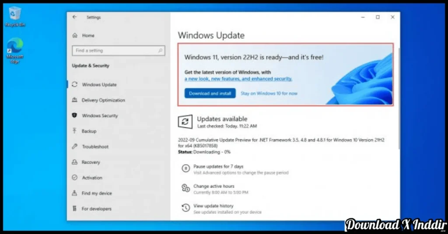The image size is (448, 234).
Task: Click the Updates available refresh icon
Action: [x=185, y=122]
